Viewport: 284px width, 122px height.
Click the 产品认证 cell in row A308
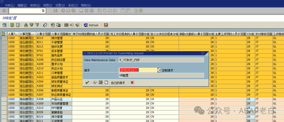click(x=61, y=99)
